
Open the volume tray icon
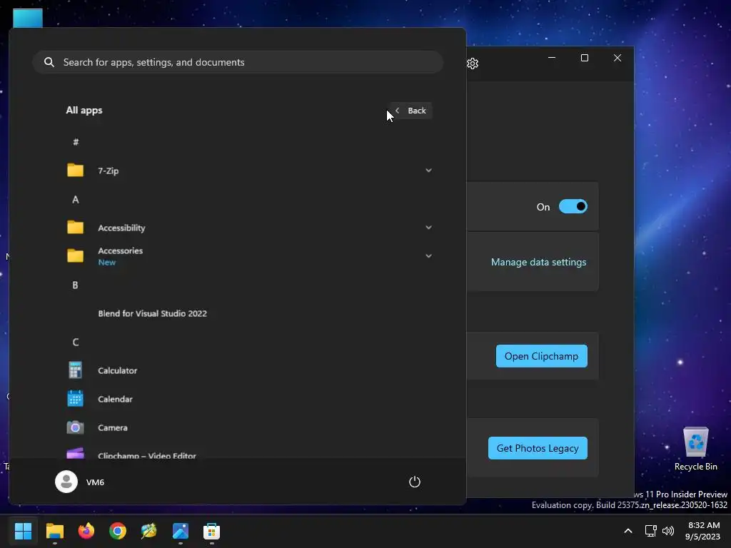(668, 531)
